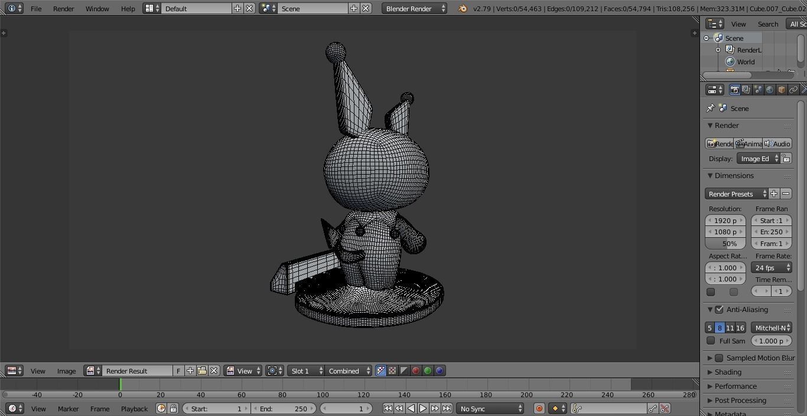Screen dimensions: 807x416
Task: Toggle the fake user F button
Action: pos(178,371)
